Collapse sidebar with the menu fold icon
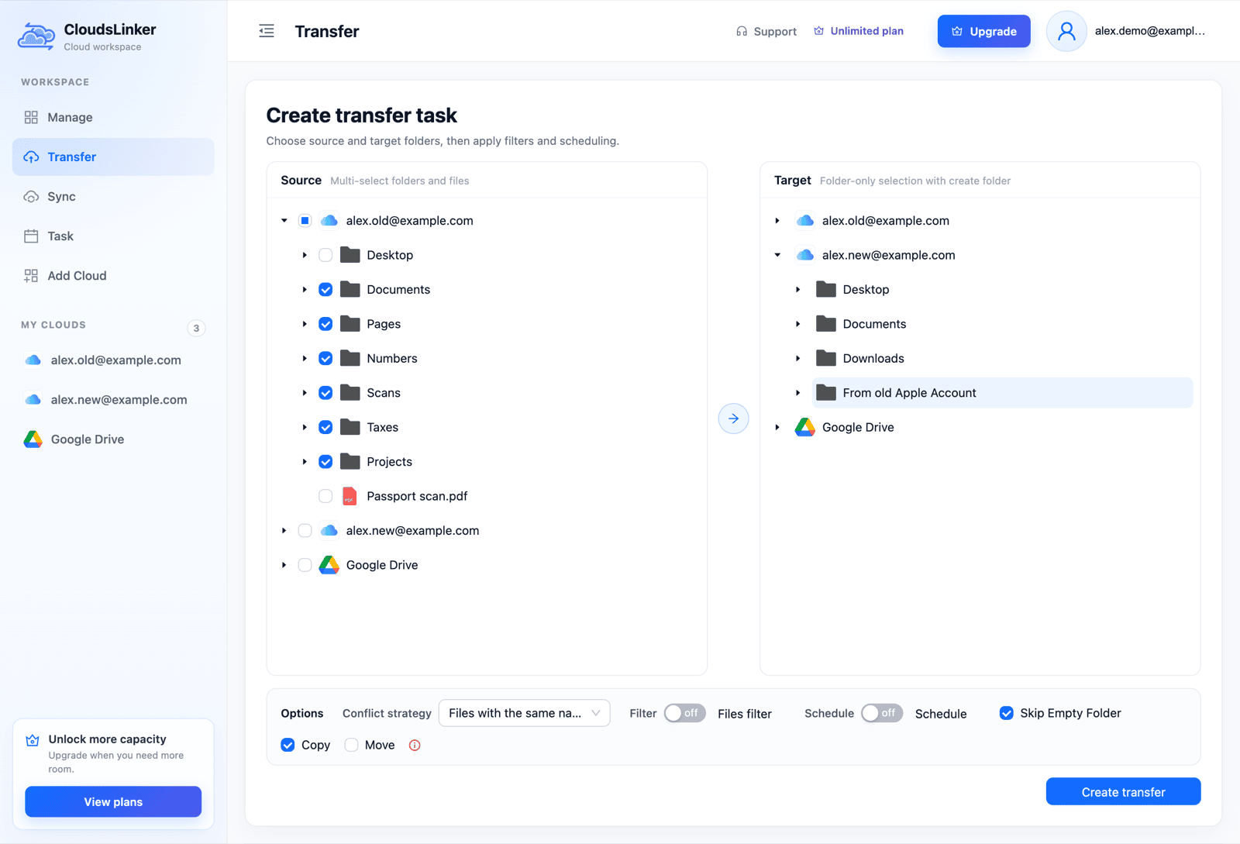 [x=267, y=31]
